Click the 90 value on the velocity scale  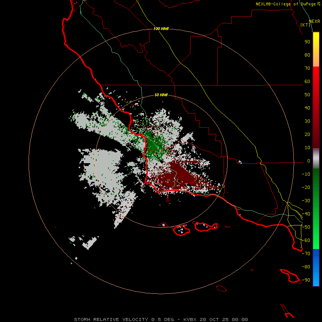[307, 42]
